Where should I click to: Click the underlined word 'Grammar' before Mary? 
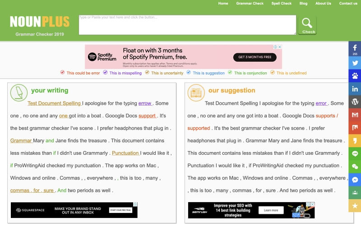[21, 141]
